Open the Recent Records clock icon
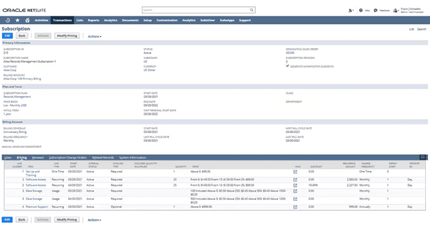430x241 pixels. [x=8, y=20]
